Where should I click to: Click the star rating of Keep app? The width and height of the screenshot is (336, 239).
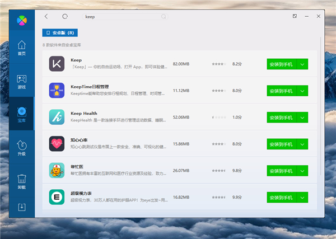218,64
